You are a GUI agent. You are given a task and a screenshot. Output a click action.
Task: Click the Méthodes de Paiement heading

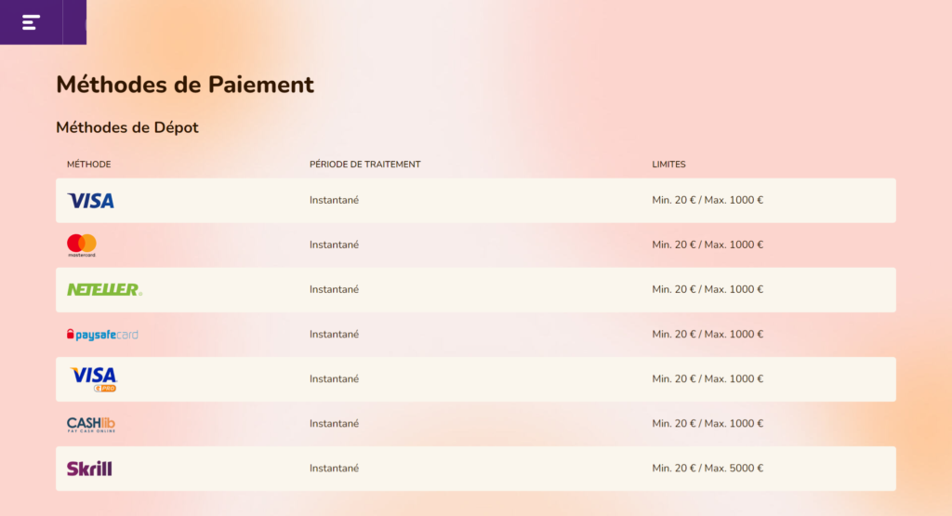[185, 85]
